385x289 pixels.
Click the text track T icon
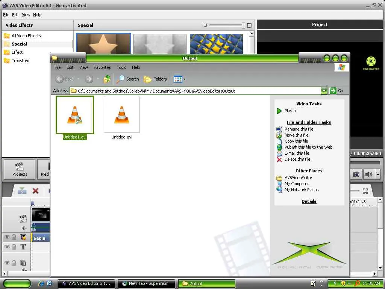(23, 246)
